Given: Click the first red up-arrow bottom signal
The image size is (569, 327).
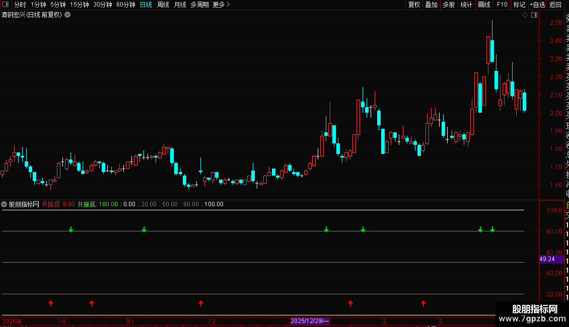Looking at the screenshot, I should pos(51,303).
